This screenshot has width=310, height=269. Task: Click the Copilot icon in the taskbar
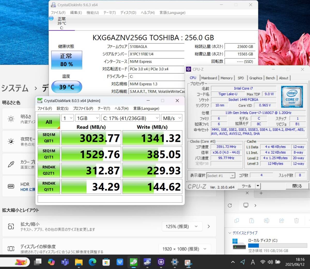51,262
